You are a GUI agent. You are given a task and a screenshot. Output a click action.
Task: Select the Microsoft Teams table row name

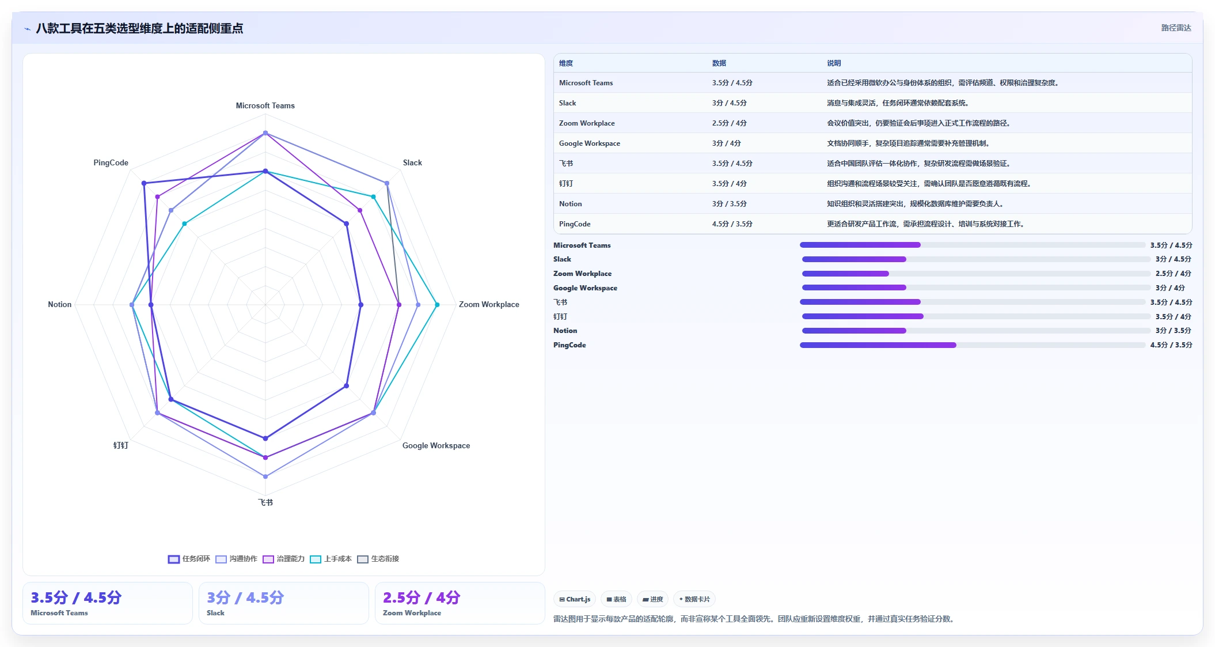(586, 83)
